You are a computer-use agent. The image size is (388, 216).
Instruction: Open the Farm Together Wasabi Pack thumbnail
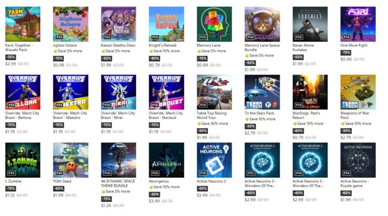23,24
